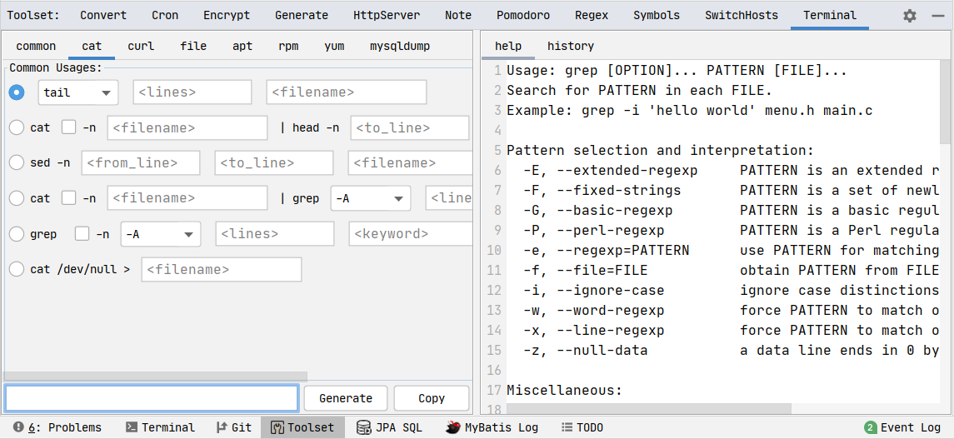Open the -A dropdown in the grep row
Image resolution: width=954 pixels, height=439 pixels.
(x=161, y=234)
